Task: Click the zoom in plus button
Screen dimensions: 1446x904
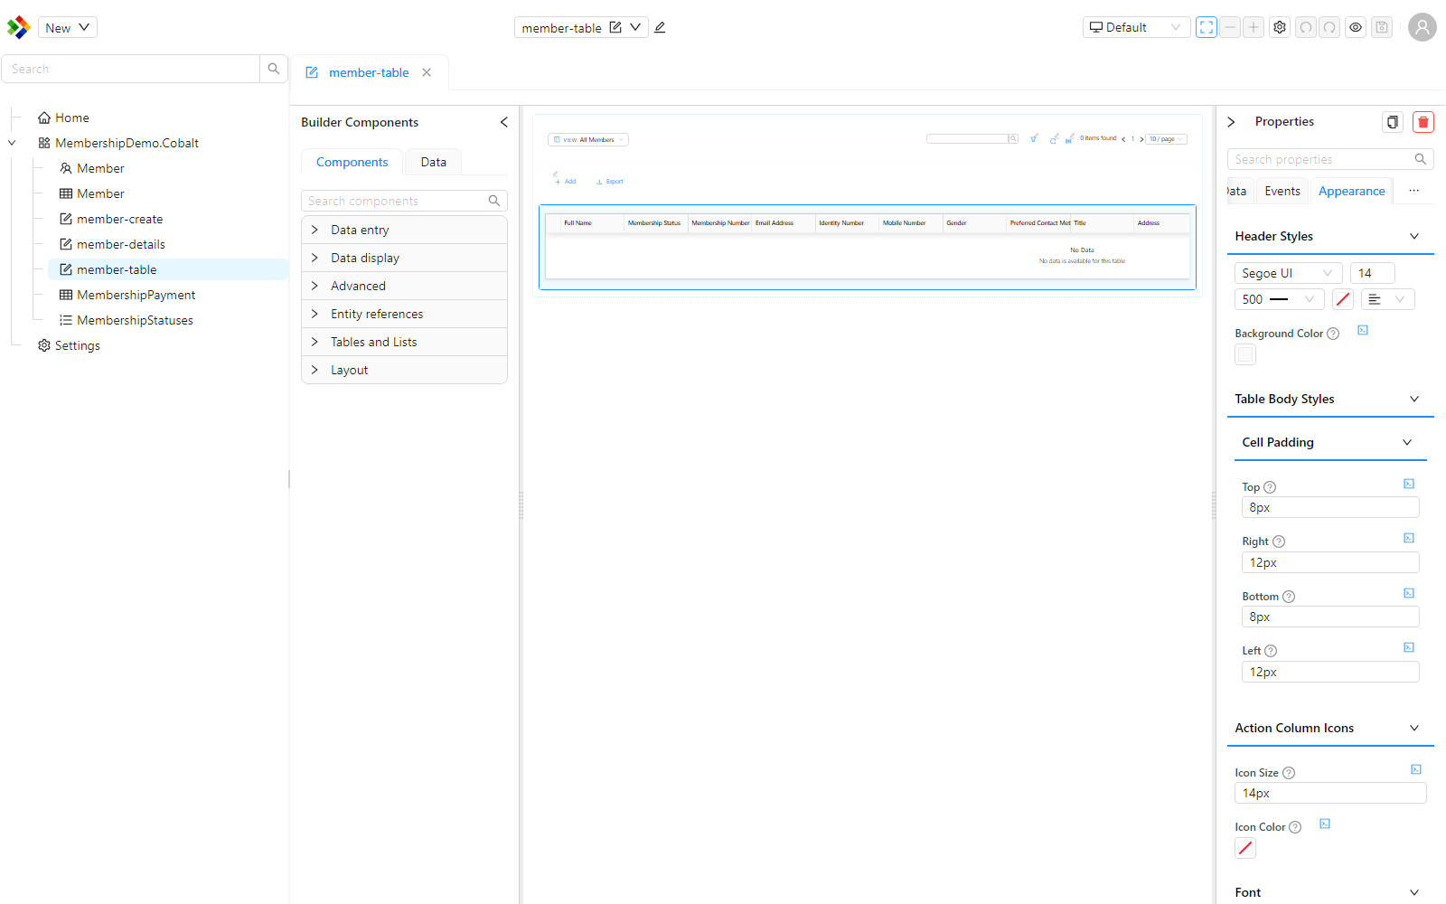Action: point(1254,27)
